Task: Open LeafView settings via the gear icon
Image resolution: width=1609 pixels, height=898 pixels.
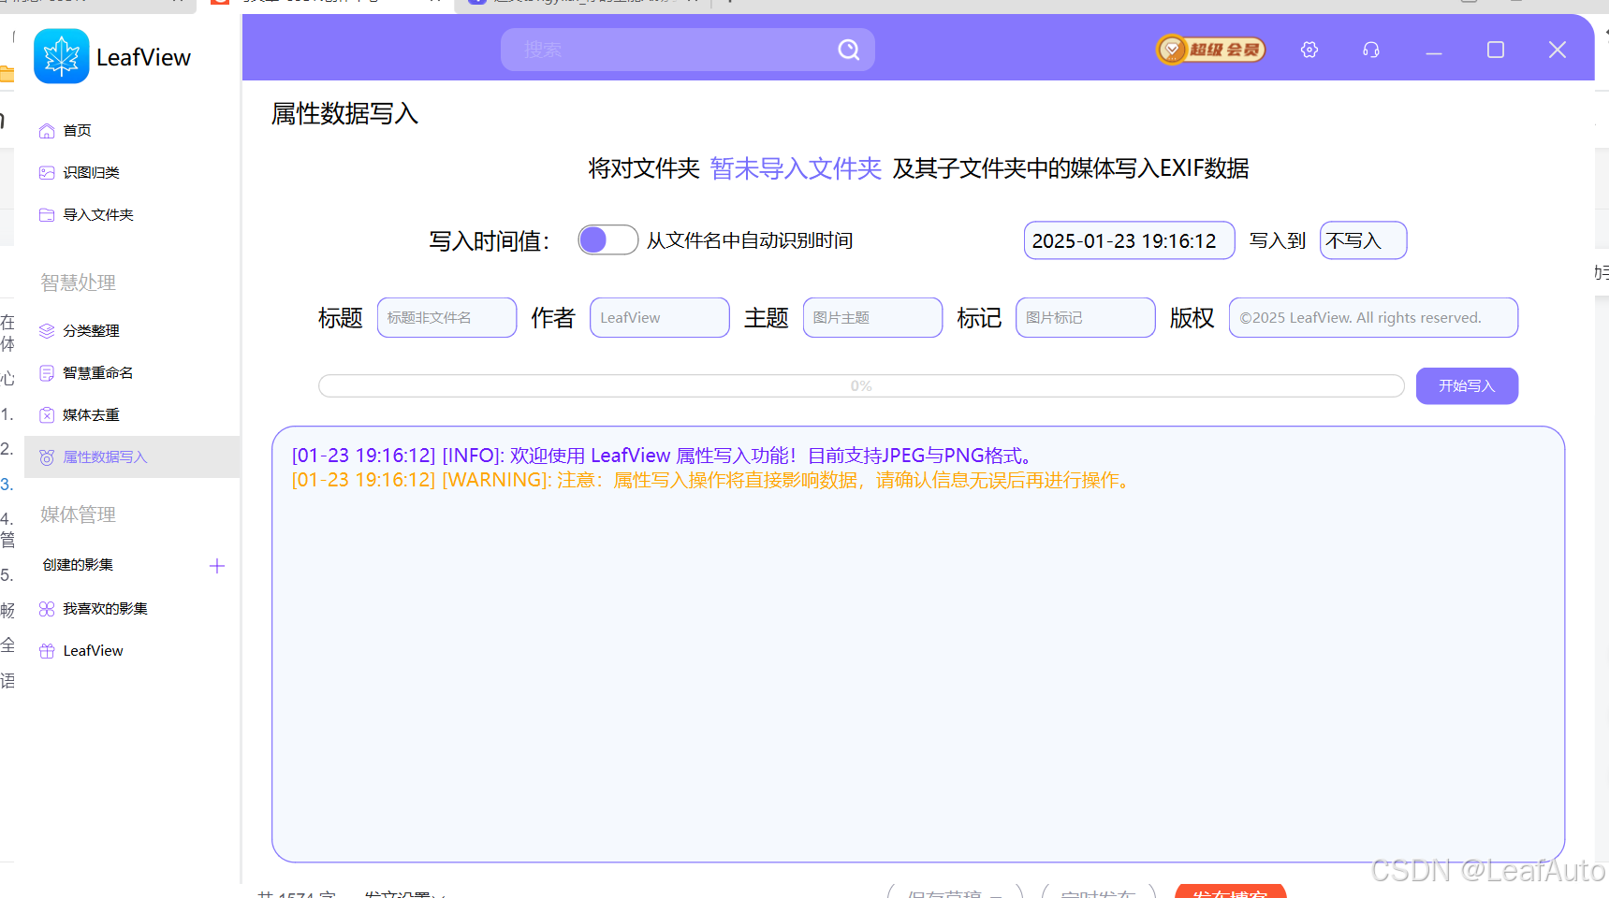Action: coord(1309,50)
